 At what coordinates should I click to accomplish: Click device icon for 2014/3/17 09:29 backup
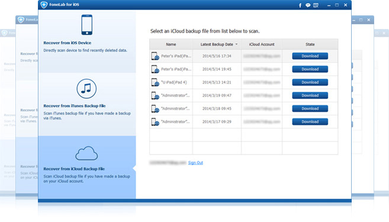point(155,122)
